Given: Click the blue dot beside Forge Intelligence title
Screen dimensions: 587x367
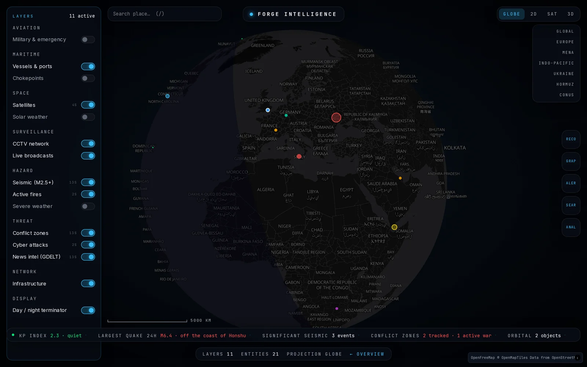Looking at the screenshot, I should (251, 14).
